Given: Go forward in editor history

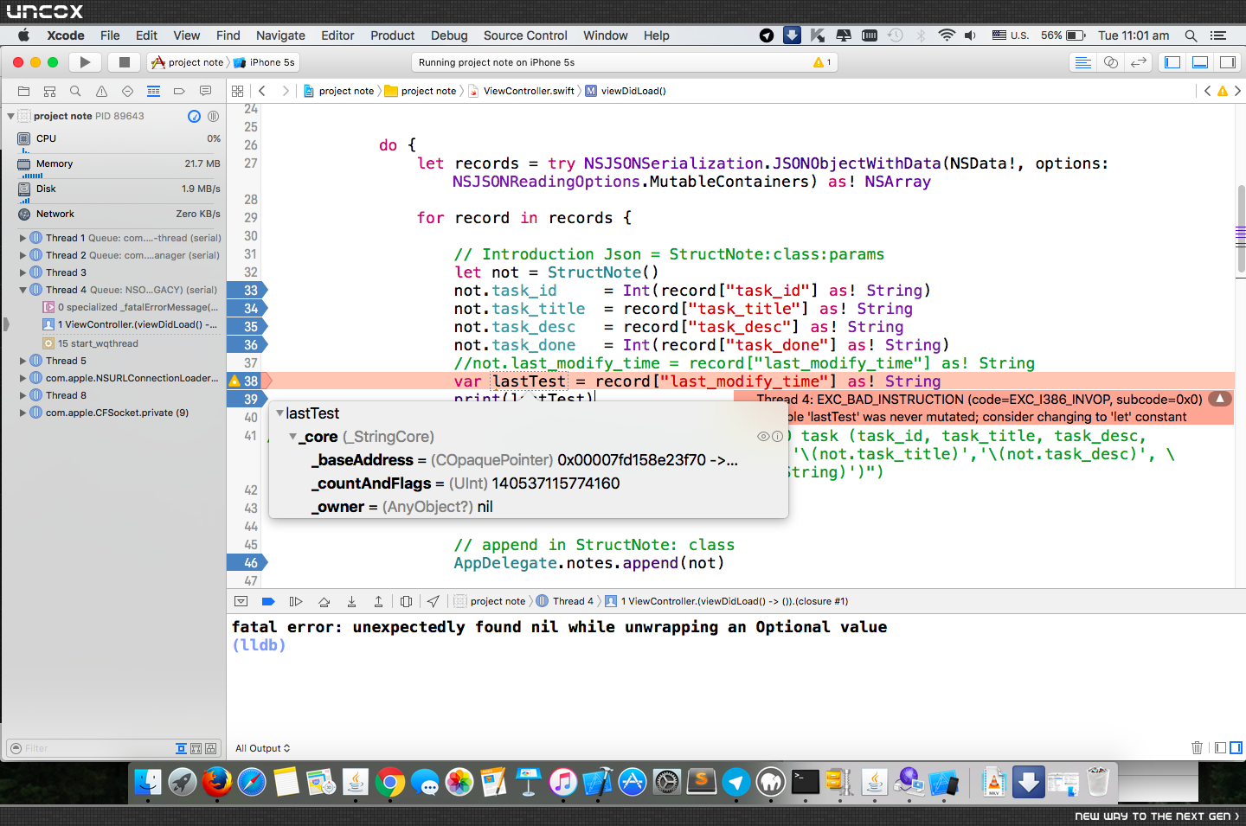Looking at the screenshot, I should pyautogui.click(x=286, y=91).
